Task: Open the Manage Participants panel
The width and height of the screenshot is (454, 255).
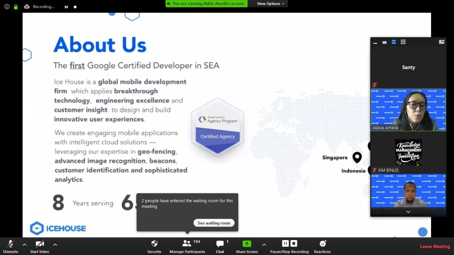Action: point(187,246)
